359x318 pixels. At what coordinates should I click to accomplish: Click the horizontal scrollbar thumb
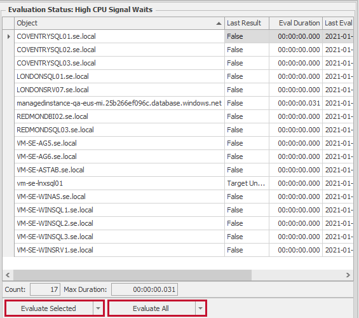pos(132,275)
